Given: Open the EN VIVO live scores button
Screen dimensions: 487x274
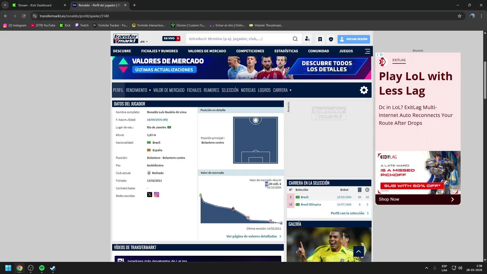Looking at the screenshot, I should pos(171,38).
